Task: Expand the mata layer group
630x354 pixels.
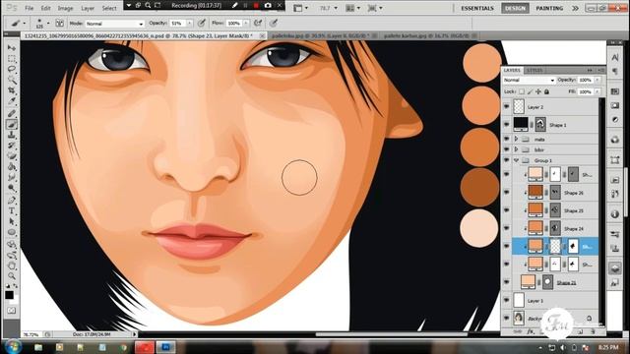Action: [x=516, y=139]
